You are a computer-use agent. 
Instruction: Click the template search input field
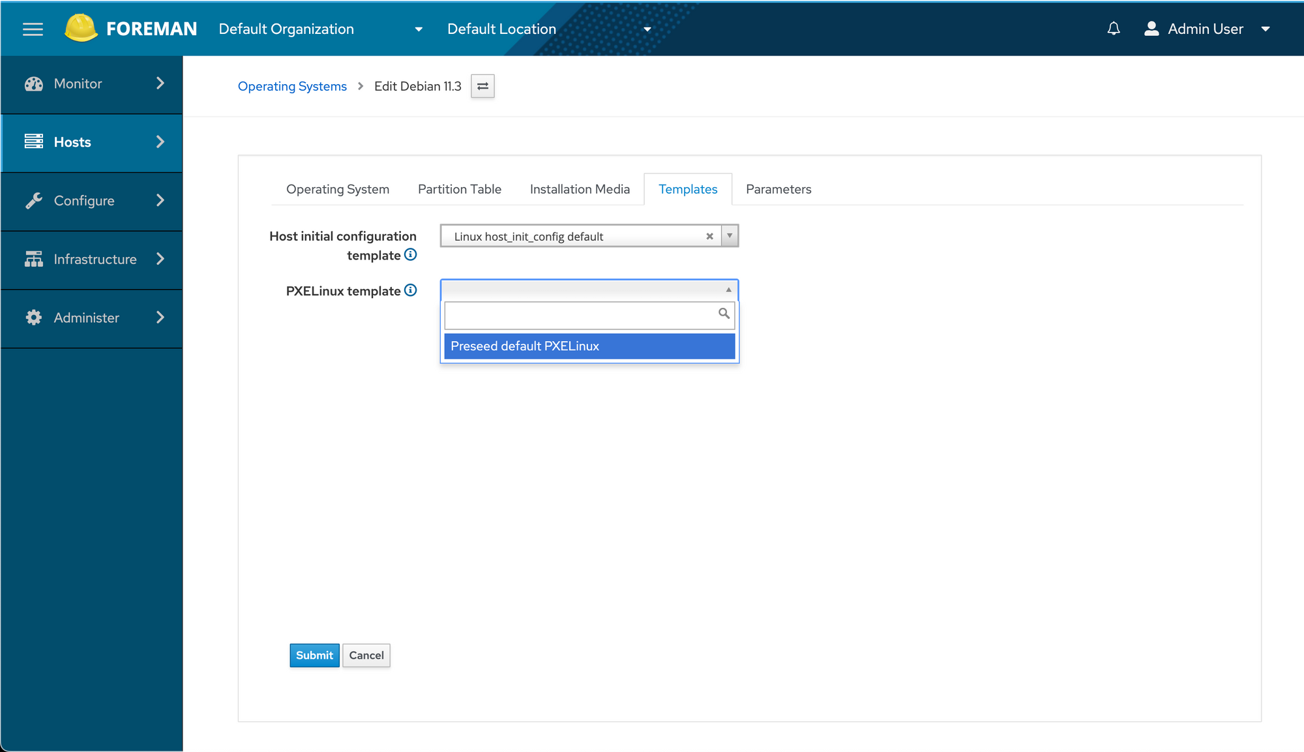point(580,315)
